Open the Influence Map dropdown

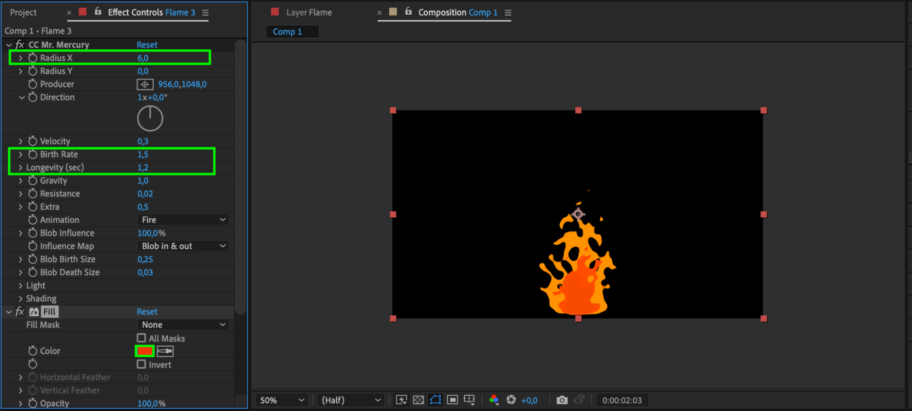point(183,246)
